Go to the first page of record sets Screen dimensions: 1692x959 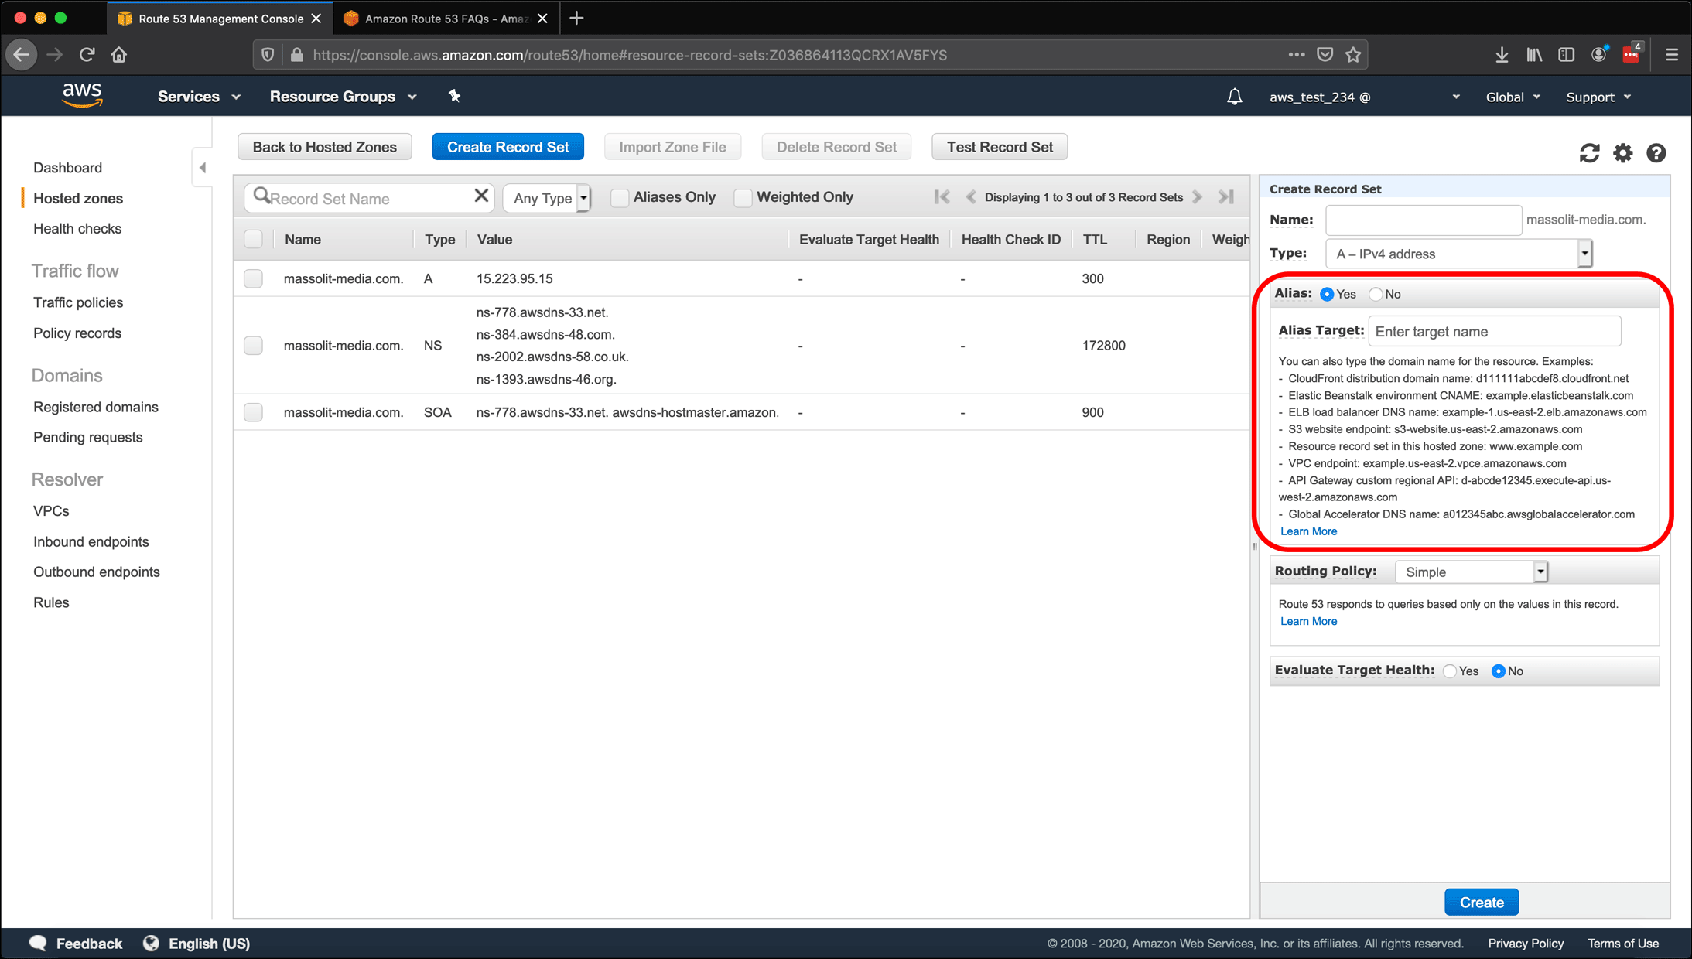(x=942, y=196)
